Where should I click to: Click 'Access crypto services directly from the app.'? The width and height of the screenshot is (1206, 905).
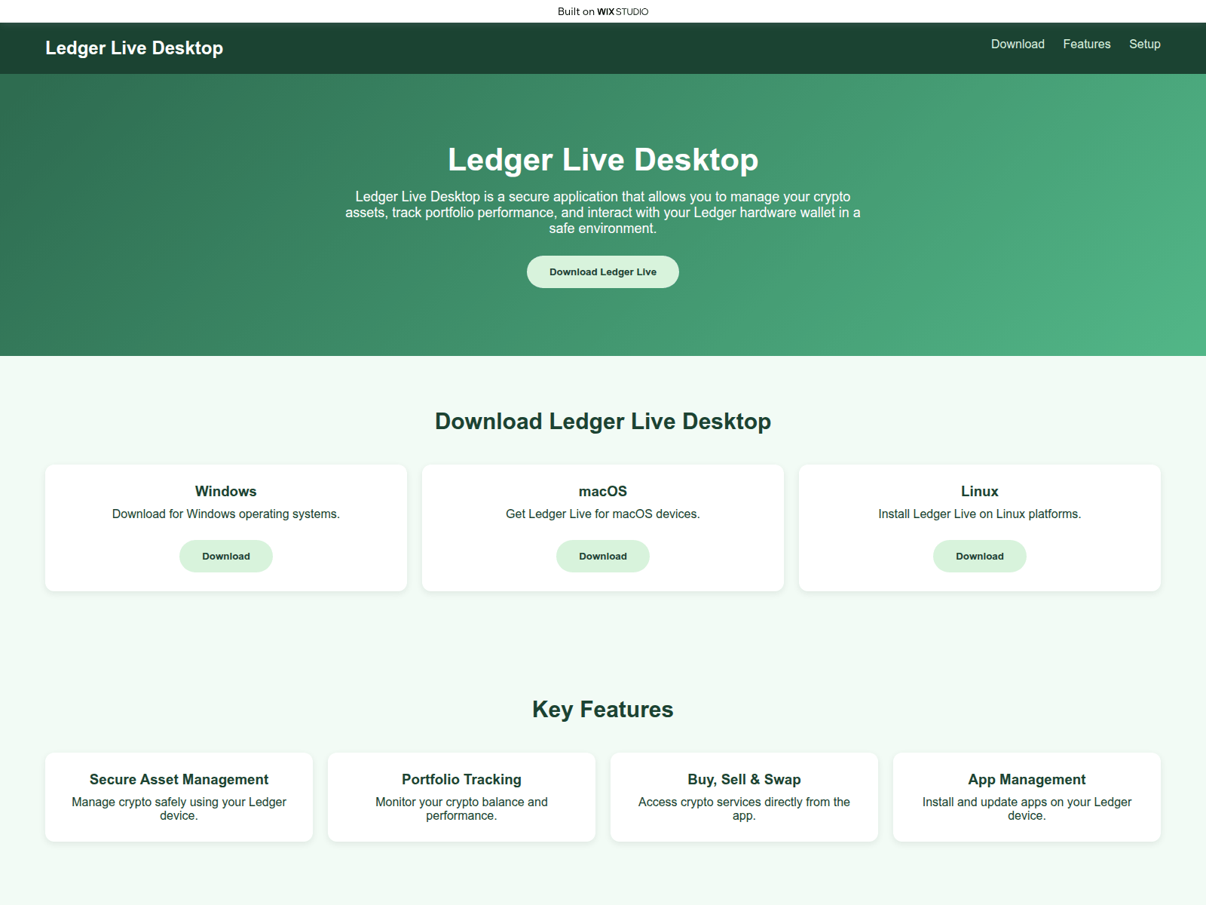click(x=744, y=808)
